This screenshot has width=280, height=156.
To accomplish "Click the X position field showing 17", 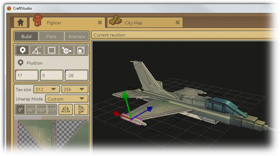I will [27, 75].
